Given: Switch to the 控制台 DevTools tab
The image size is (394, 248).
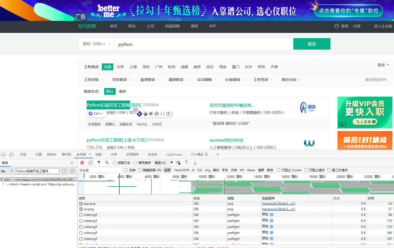Looking at the screenshot, I should 52,155.
